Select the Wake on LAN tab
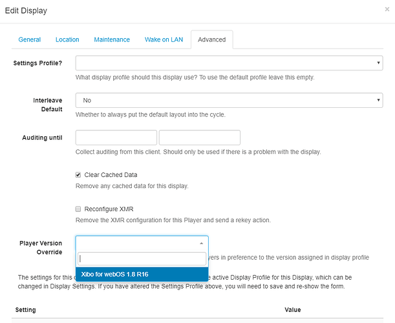This screenshot has height=323, width=395. click(x=164, y=39)
